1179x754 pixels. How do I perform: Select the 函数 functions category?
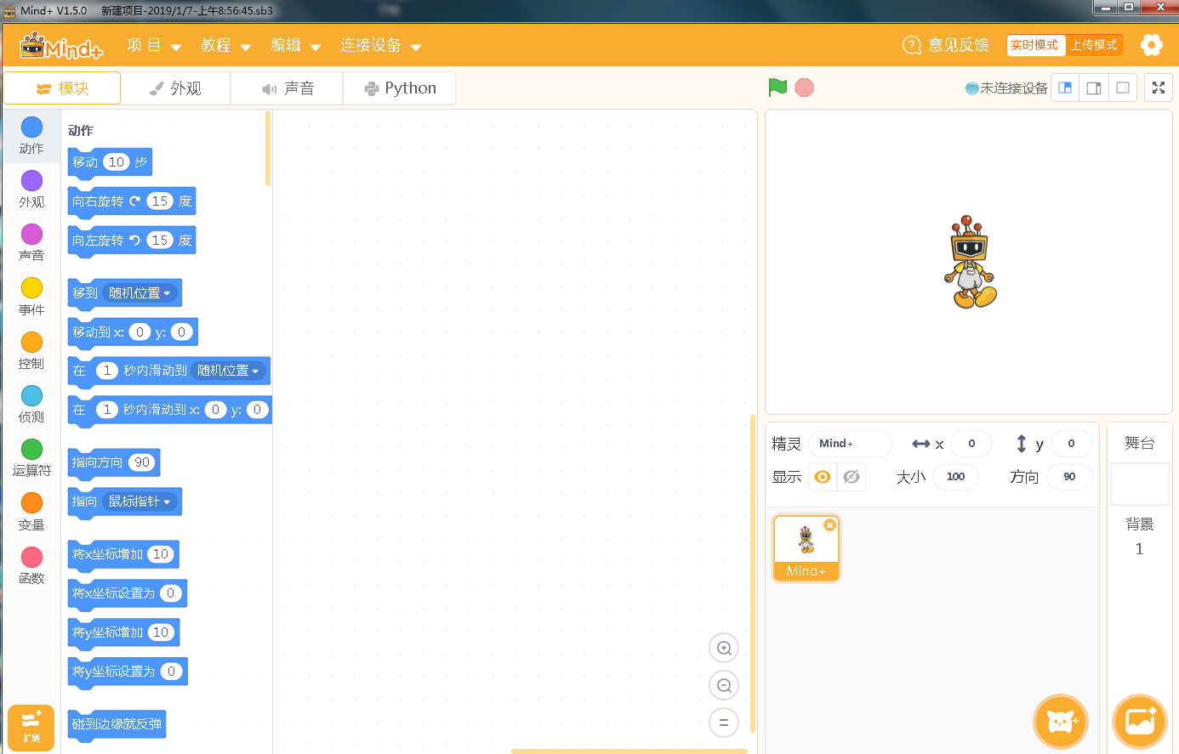(x=31, y=565)
